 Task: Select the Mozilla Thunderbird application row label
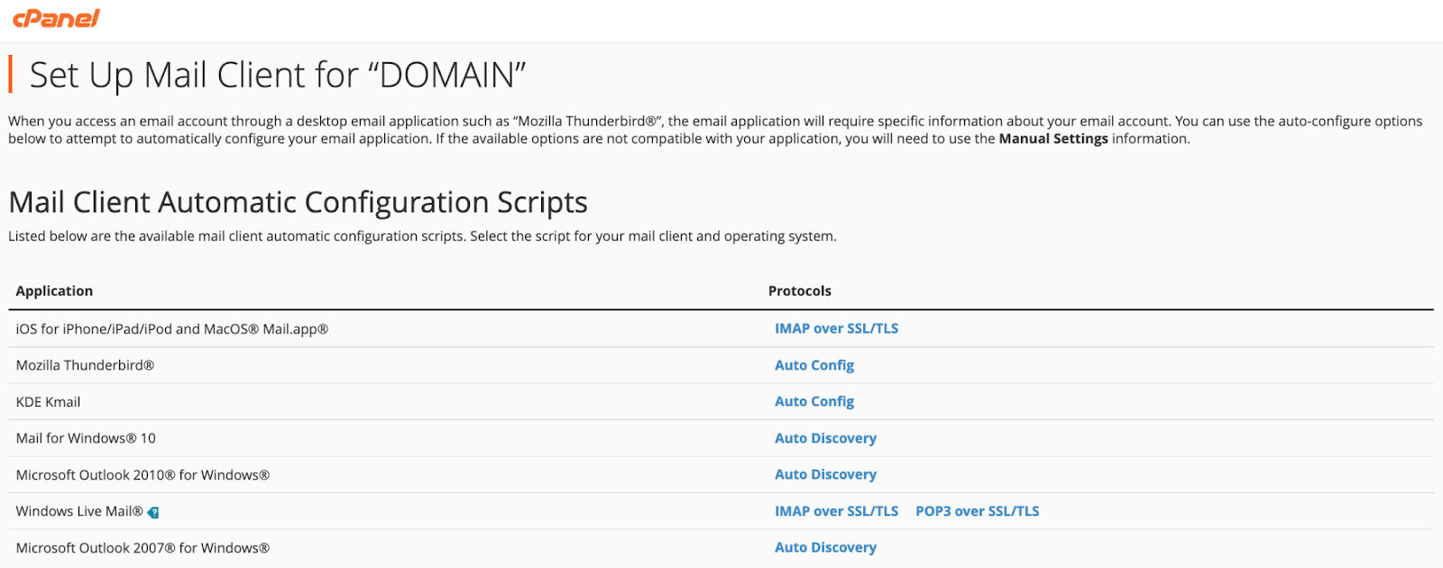point(85,365)
